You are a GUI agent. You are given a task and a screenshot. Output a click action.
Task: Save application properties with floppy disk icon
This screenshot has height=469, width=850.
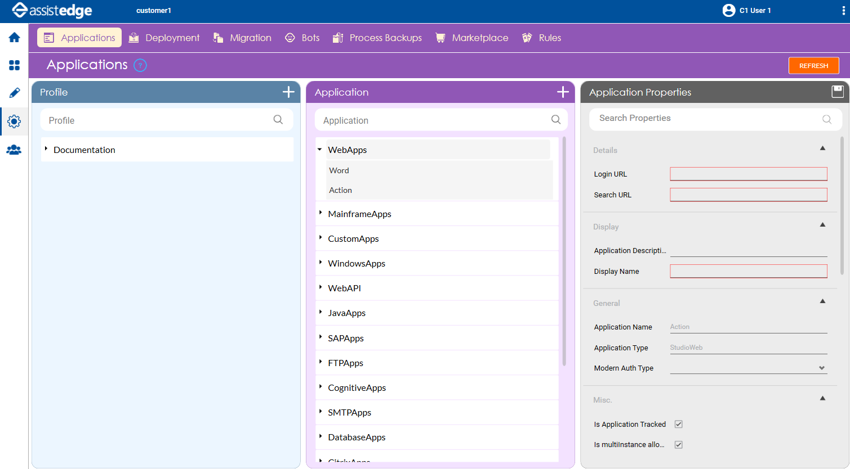(x=838, y=92)
